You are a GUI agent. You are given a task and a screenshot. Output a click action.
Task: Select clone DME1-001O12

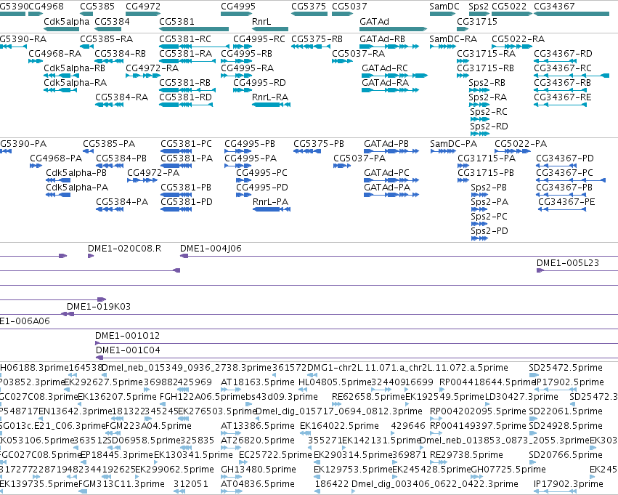pos(357,343)
